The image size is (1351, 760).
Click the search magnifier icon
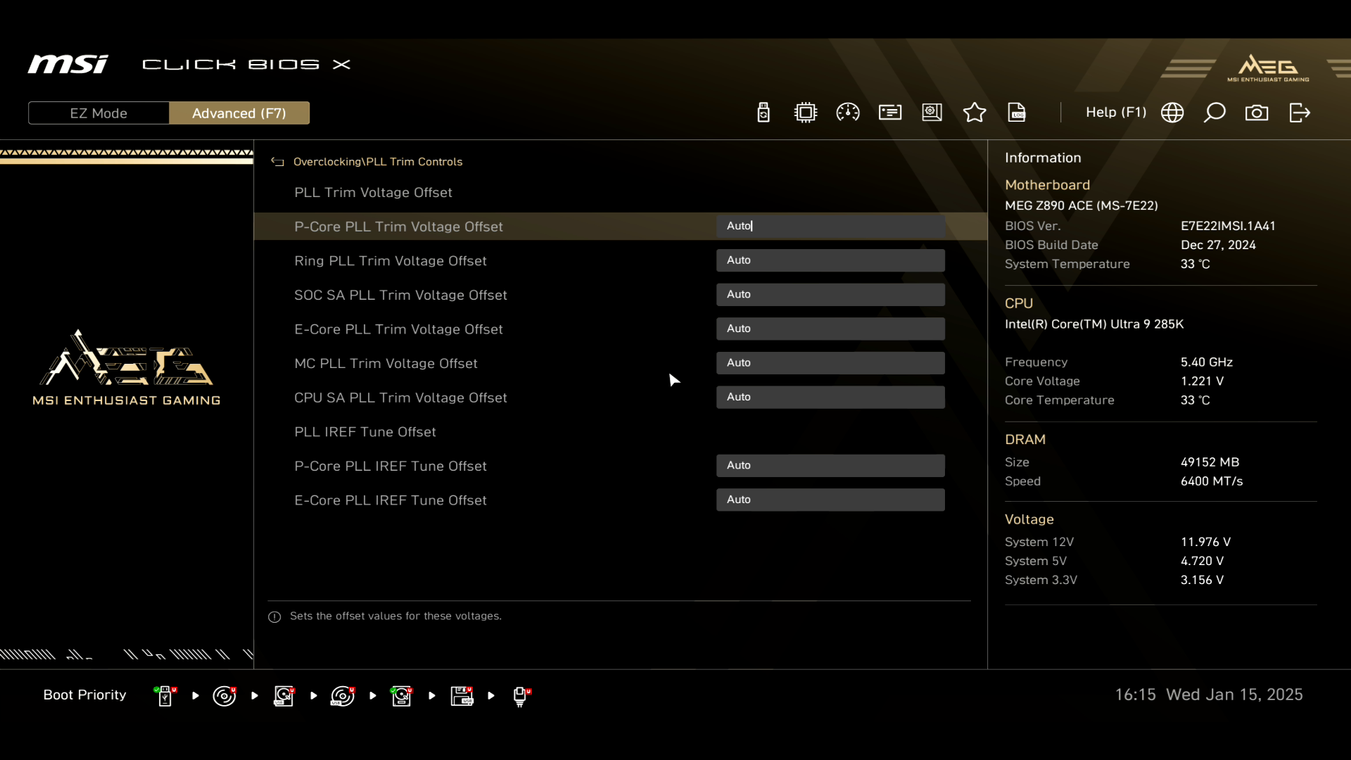pyautogui.click(x=1214, y=113)
